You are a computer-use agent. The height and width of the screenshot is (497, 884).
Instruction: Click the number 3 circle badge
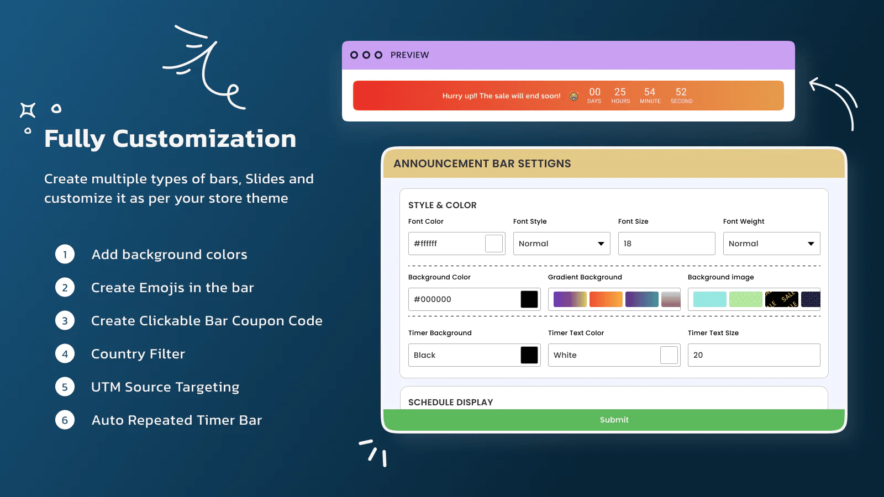(x=65, y=320)
